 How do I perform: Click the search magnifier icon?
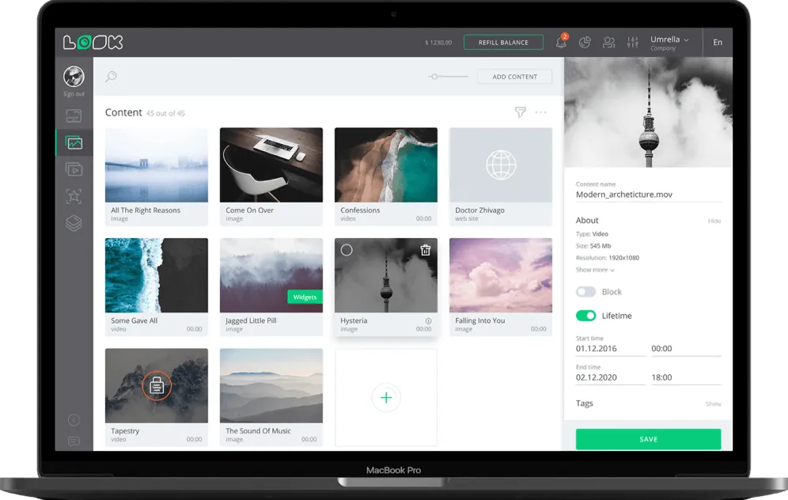coord(111,77)
